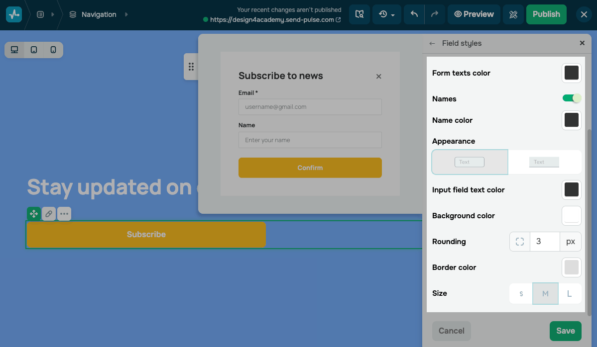Open the design tools icon beside Publish
Image resolution: width=597 pixels, height=347 pixels.
click(x=513, y=14)
